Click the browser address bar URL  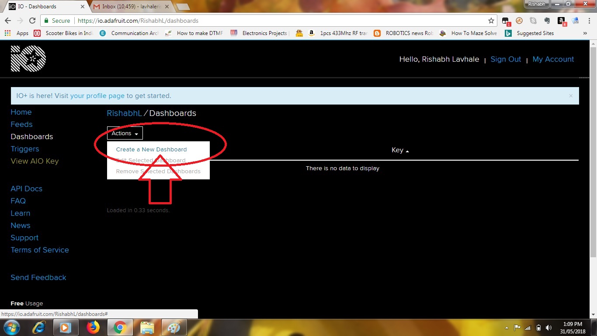pos(138,21)
